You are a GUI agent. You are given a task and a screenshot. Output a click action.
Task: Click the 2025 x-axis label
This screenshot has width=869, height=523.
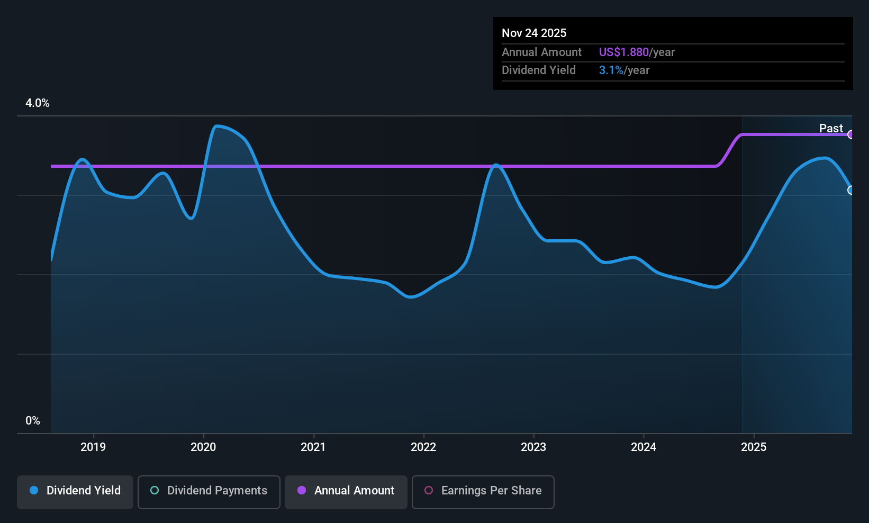point(754,447)
